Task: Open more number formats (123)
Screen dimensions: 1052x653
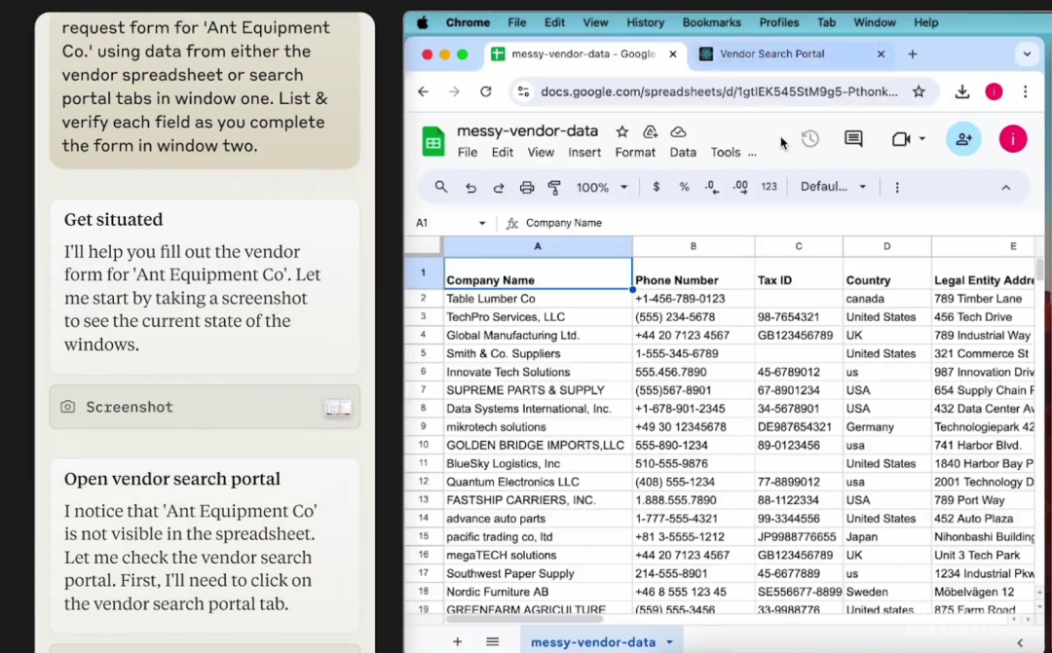Action: click(x=769, y=187)
